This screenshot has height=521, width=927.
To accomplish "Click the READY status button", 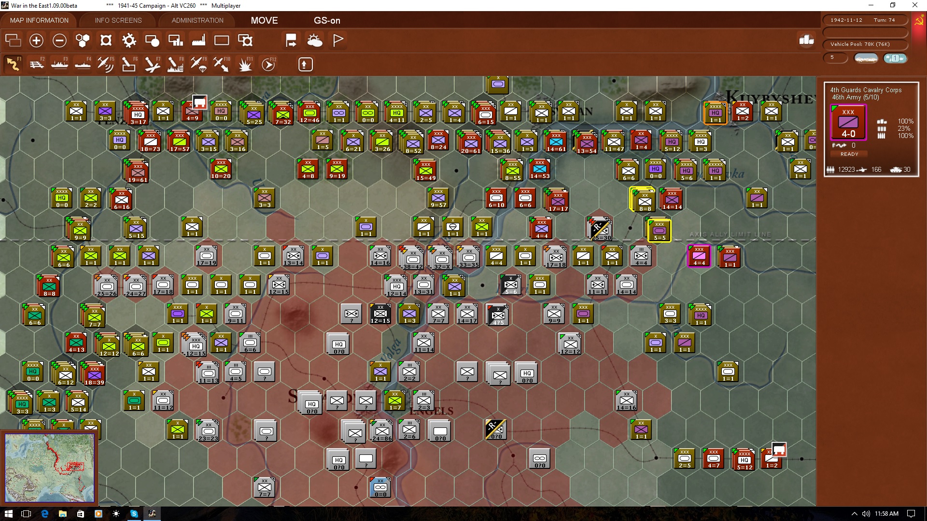I will pyautogui.click(x=849, y=154).
